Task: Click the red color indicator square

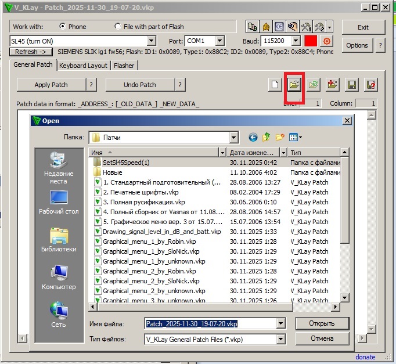Action: point(311,41)
